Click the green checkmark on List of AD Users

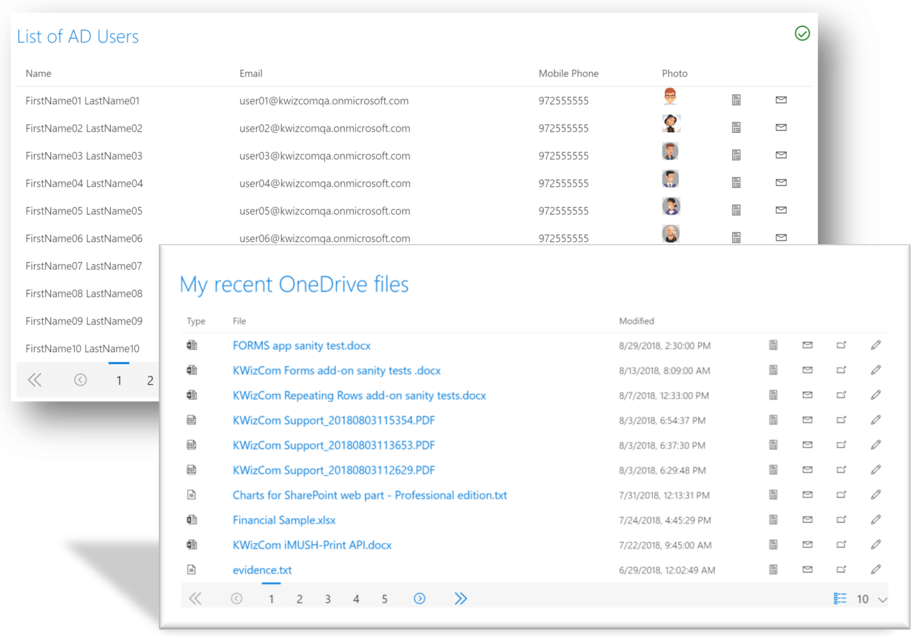point(802,33)
